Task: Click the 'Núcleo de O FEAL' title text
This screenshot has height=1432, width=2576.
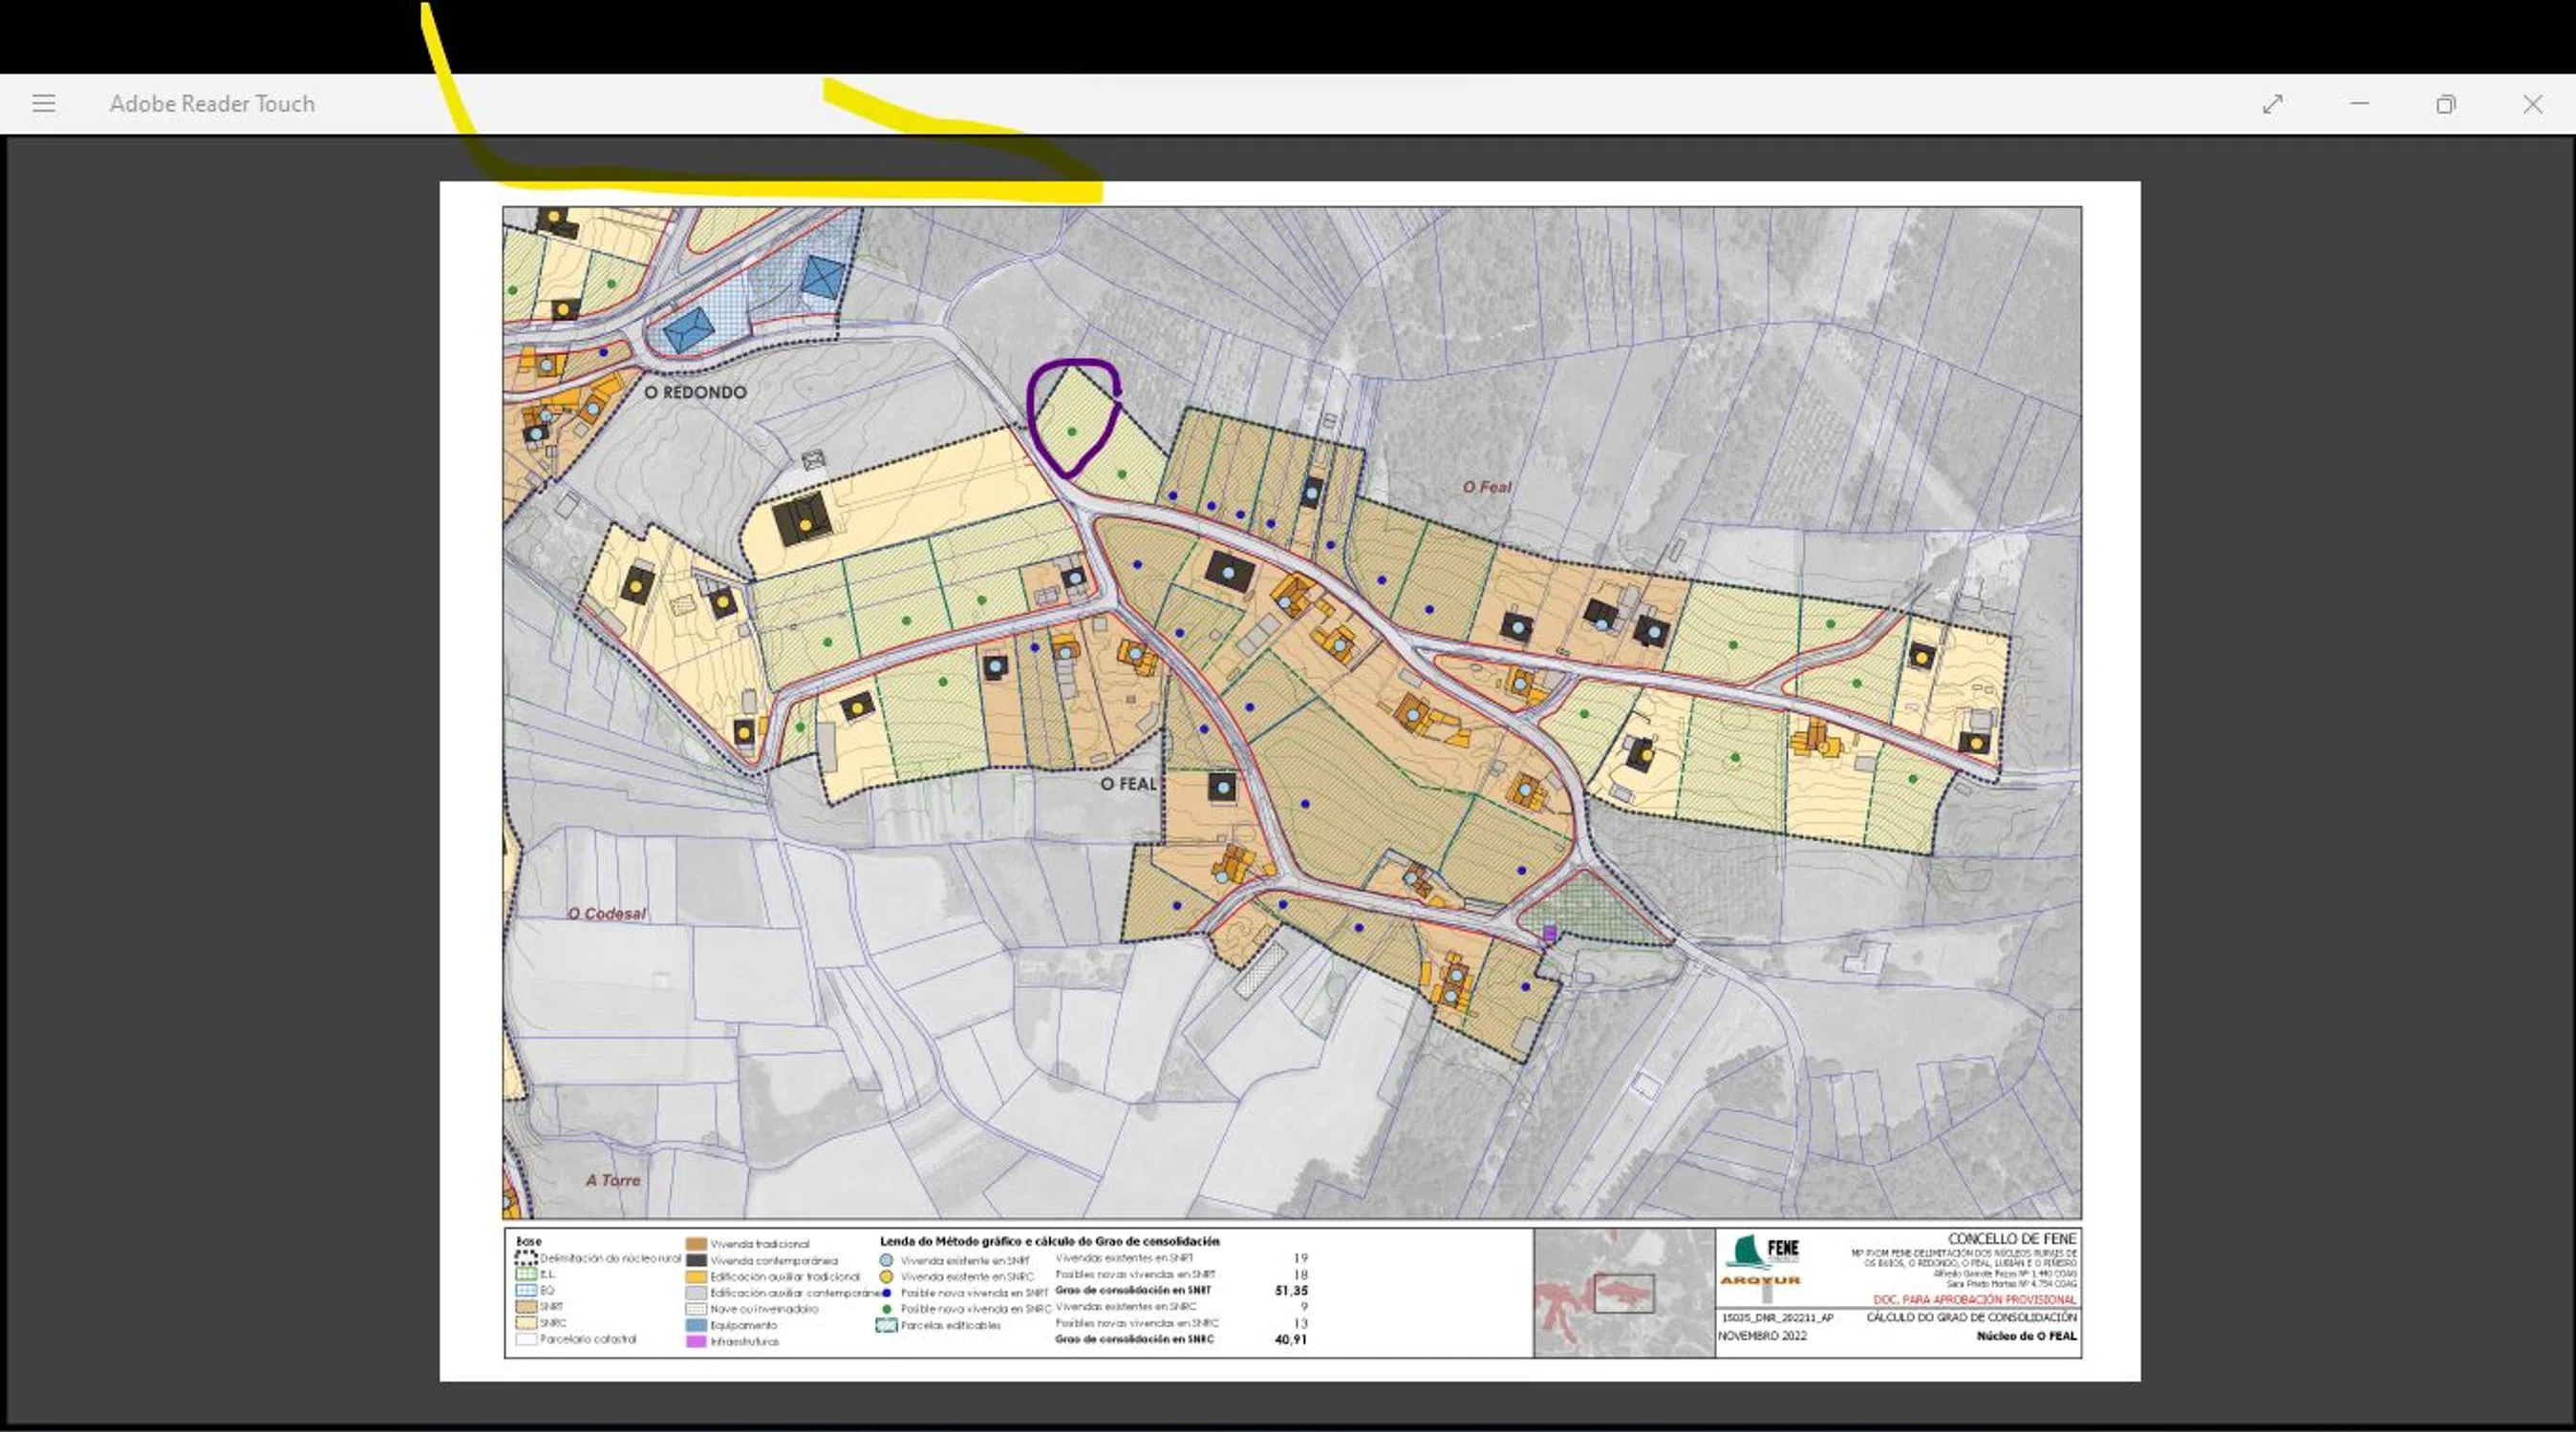Action: click(x=2026, y=1337)
